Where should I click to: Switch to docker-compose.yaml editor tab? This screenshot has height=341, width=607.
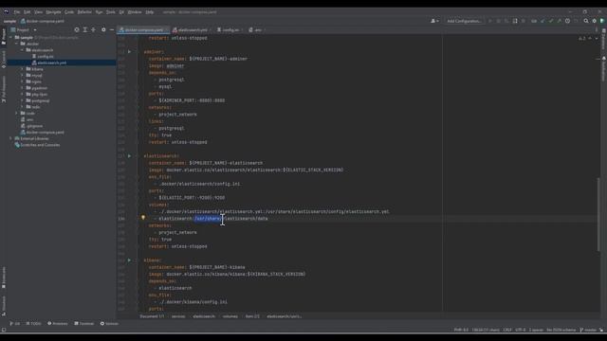(142, 29)
